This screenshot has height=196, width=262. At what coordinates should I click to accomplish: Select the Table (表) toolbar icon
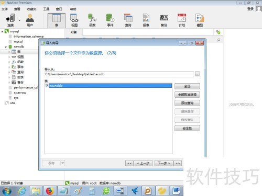tap(57, 20)
